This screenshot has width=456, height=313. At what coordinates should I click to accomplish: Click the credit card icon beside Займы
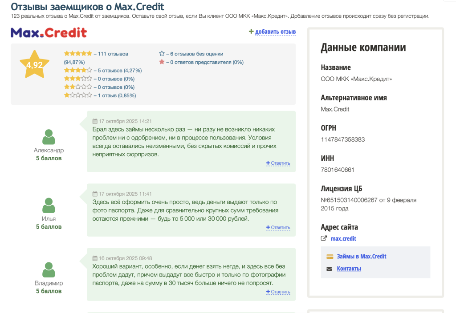[x=330, y=257]
